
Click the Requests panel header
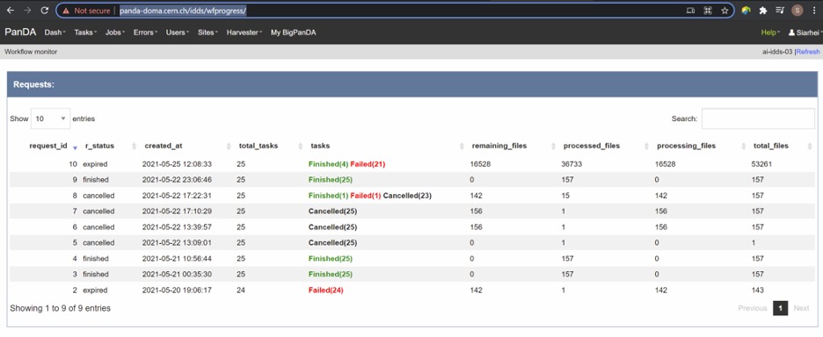pyautogui.click(x=412, y=84)
